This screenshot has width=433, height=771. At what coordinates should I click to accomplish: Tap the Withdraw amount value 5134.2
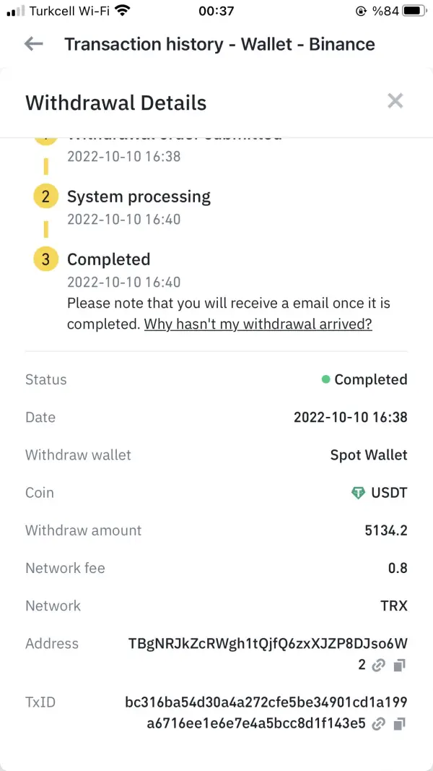[x=386, y=530]
